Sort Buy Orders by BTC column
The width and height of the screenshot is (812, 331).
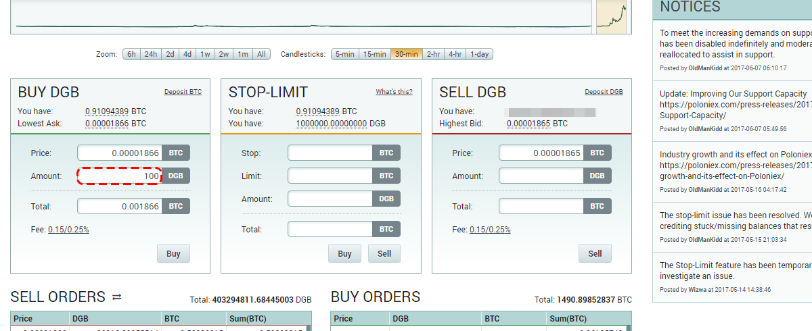[514, 319]
